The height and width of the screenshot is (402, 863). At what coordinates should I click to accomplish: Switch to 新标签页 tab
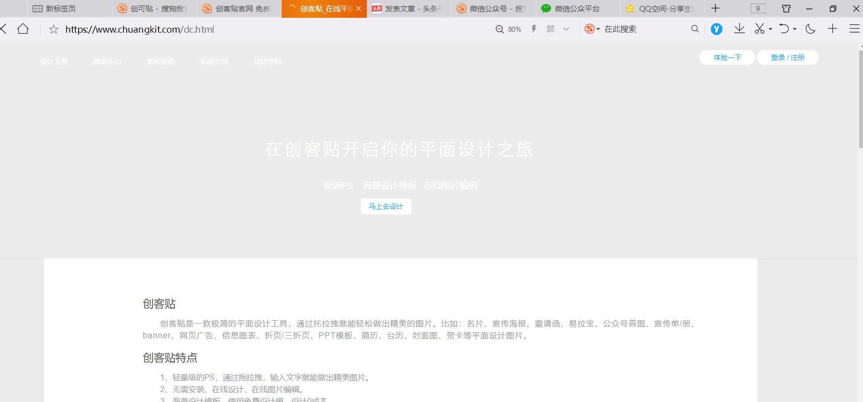pos(69,9)
